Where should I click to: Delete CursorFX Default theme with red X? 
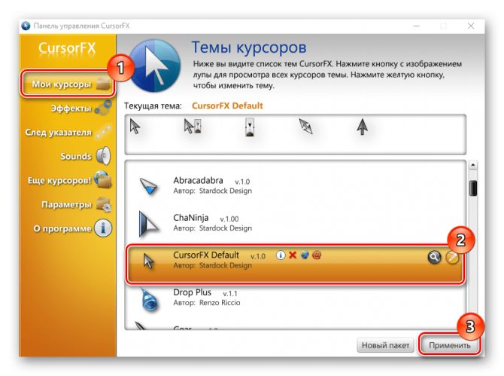tap(293, 255)
